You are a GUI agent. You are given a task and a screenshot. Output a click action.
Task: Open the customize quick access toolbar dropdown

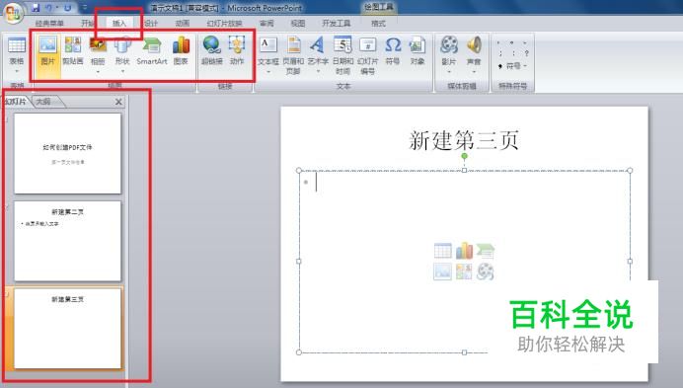pyautogui.click(x=85, y=8)
